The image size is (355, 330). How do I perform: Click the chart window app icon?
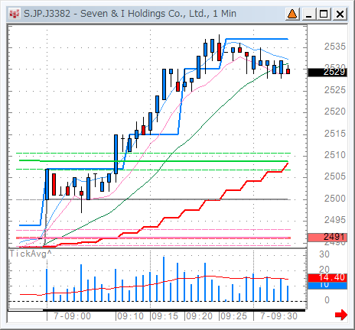15,14
